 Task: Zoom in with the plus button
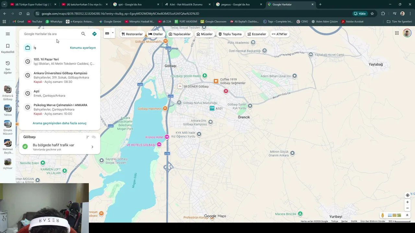click(x=408, y=202)
